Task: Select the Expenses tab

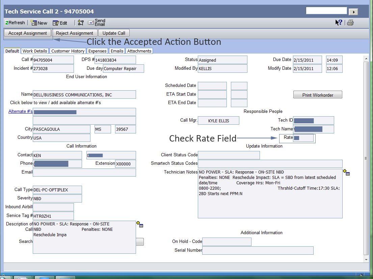Action: [x=98, y=51]
